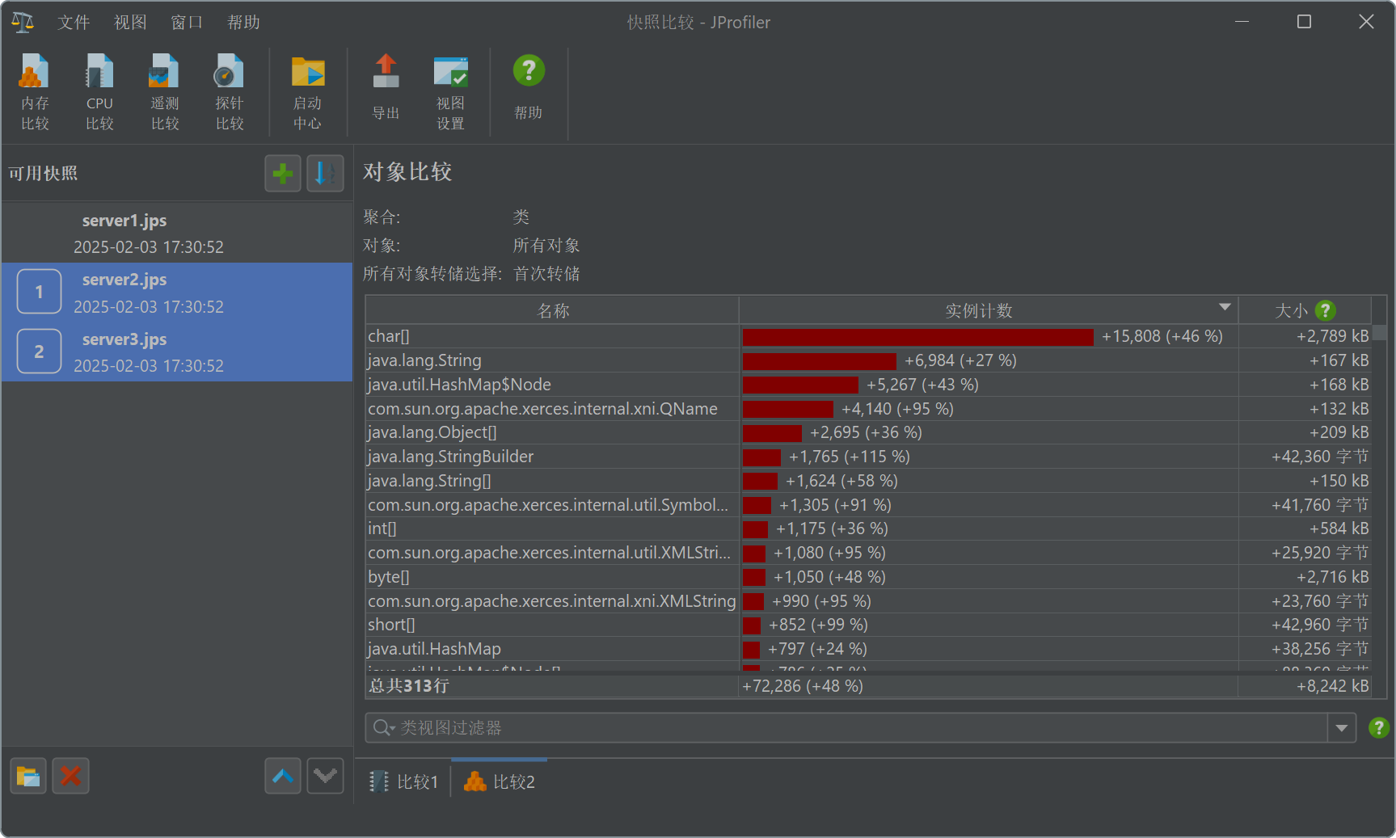
Task: Click the number 2 badge of server3.jps
Action: 39,352
